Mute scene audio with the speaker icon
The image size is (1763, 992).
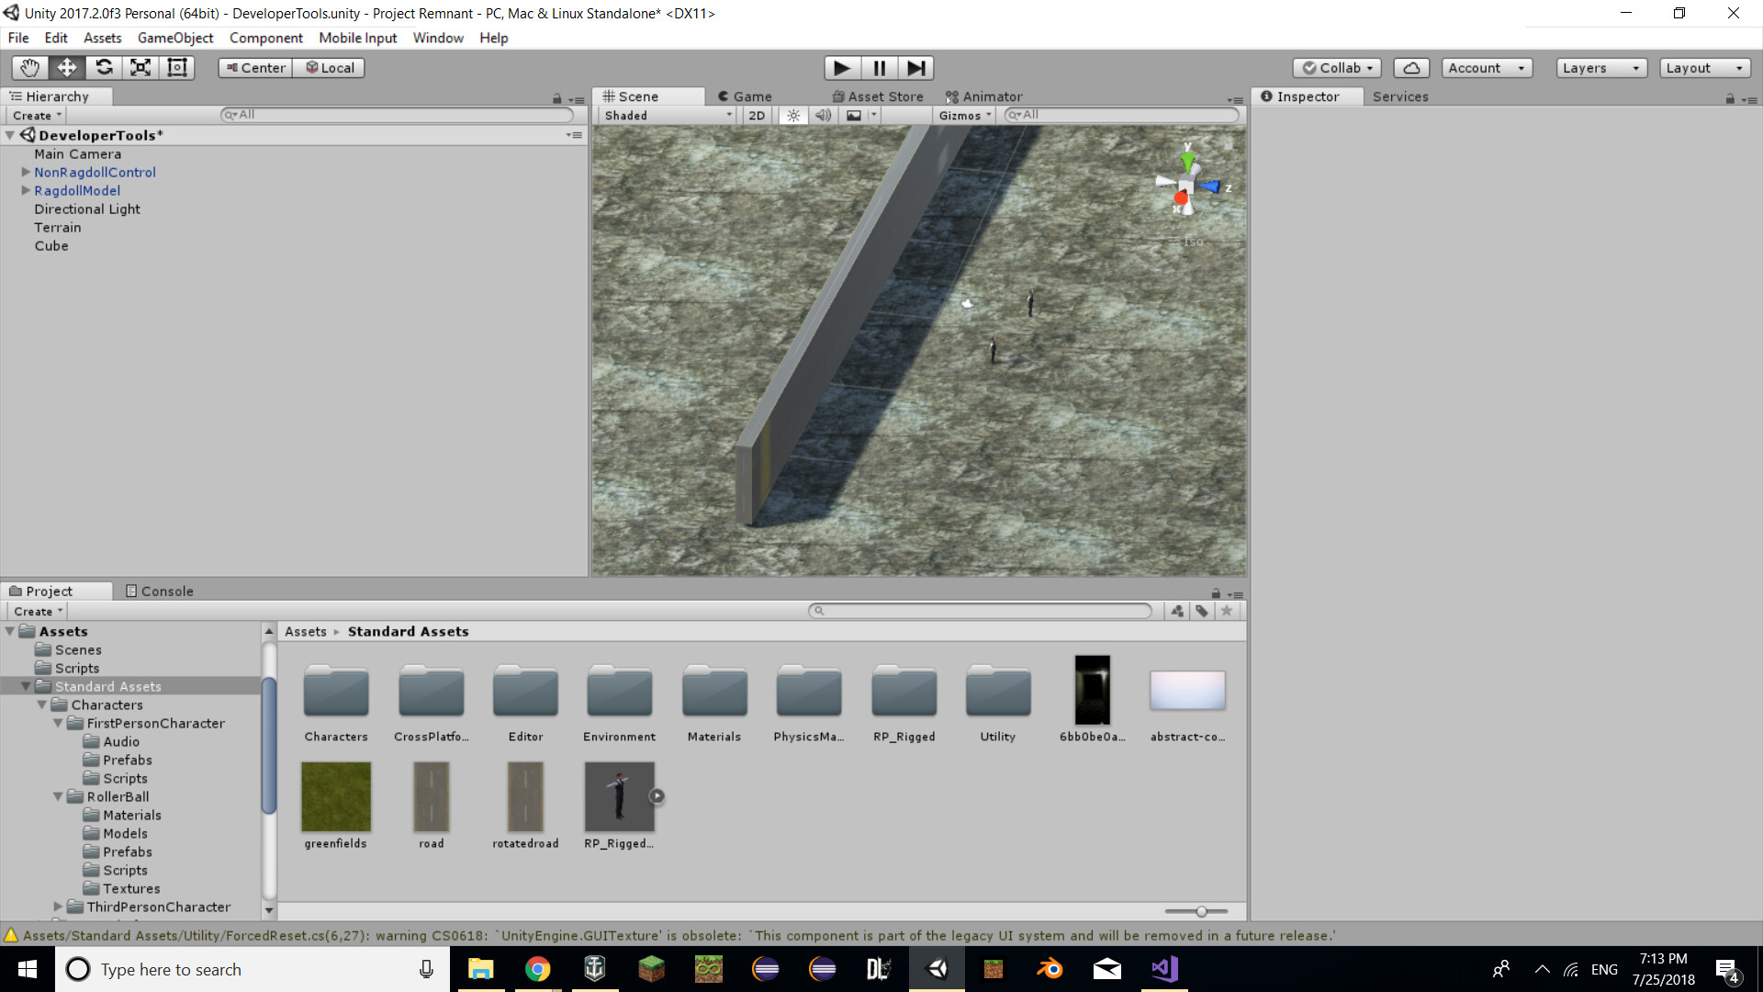(x=823, y=115)
